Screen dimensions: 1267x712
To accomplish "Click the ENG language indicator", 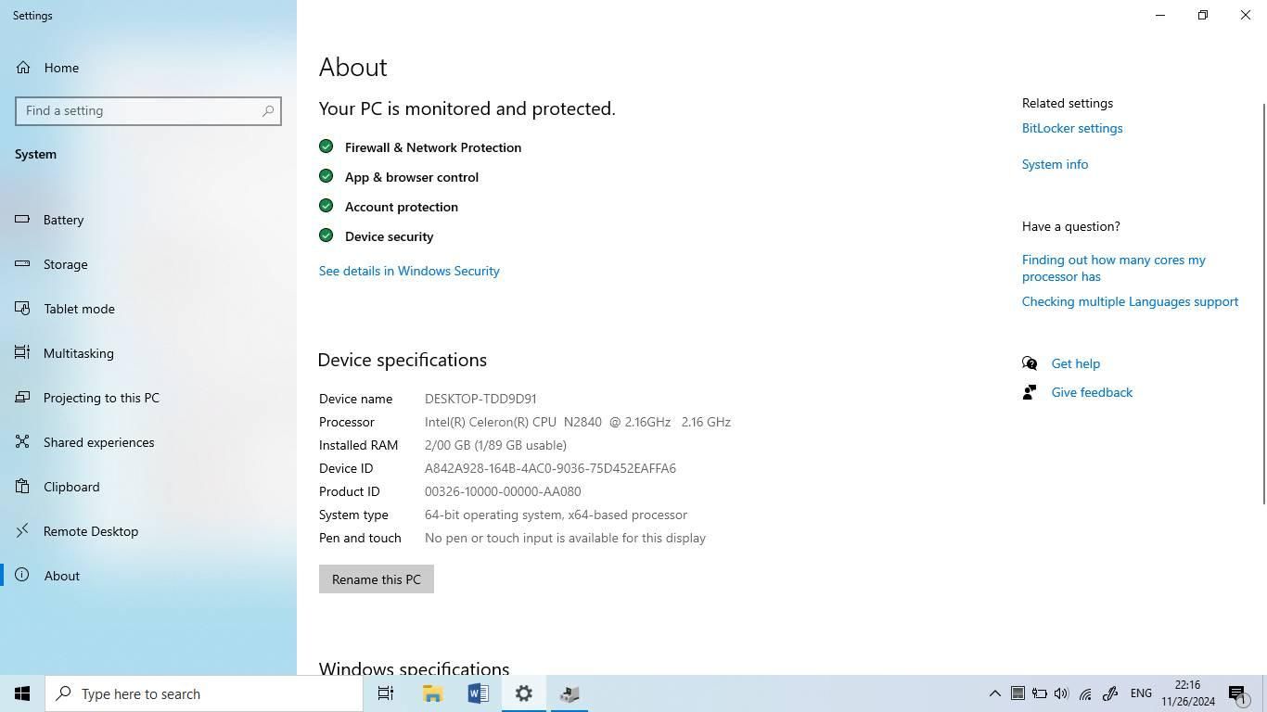I will click(1141, 693).
